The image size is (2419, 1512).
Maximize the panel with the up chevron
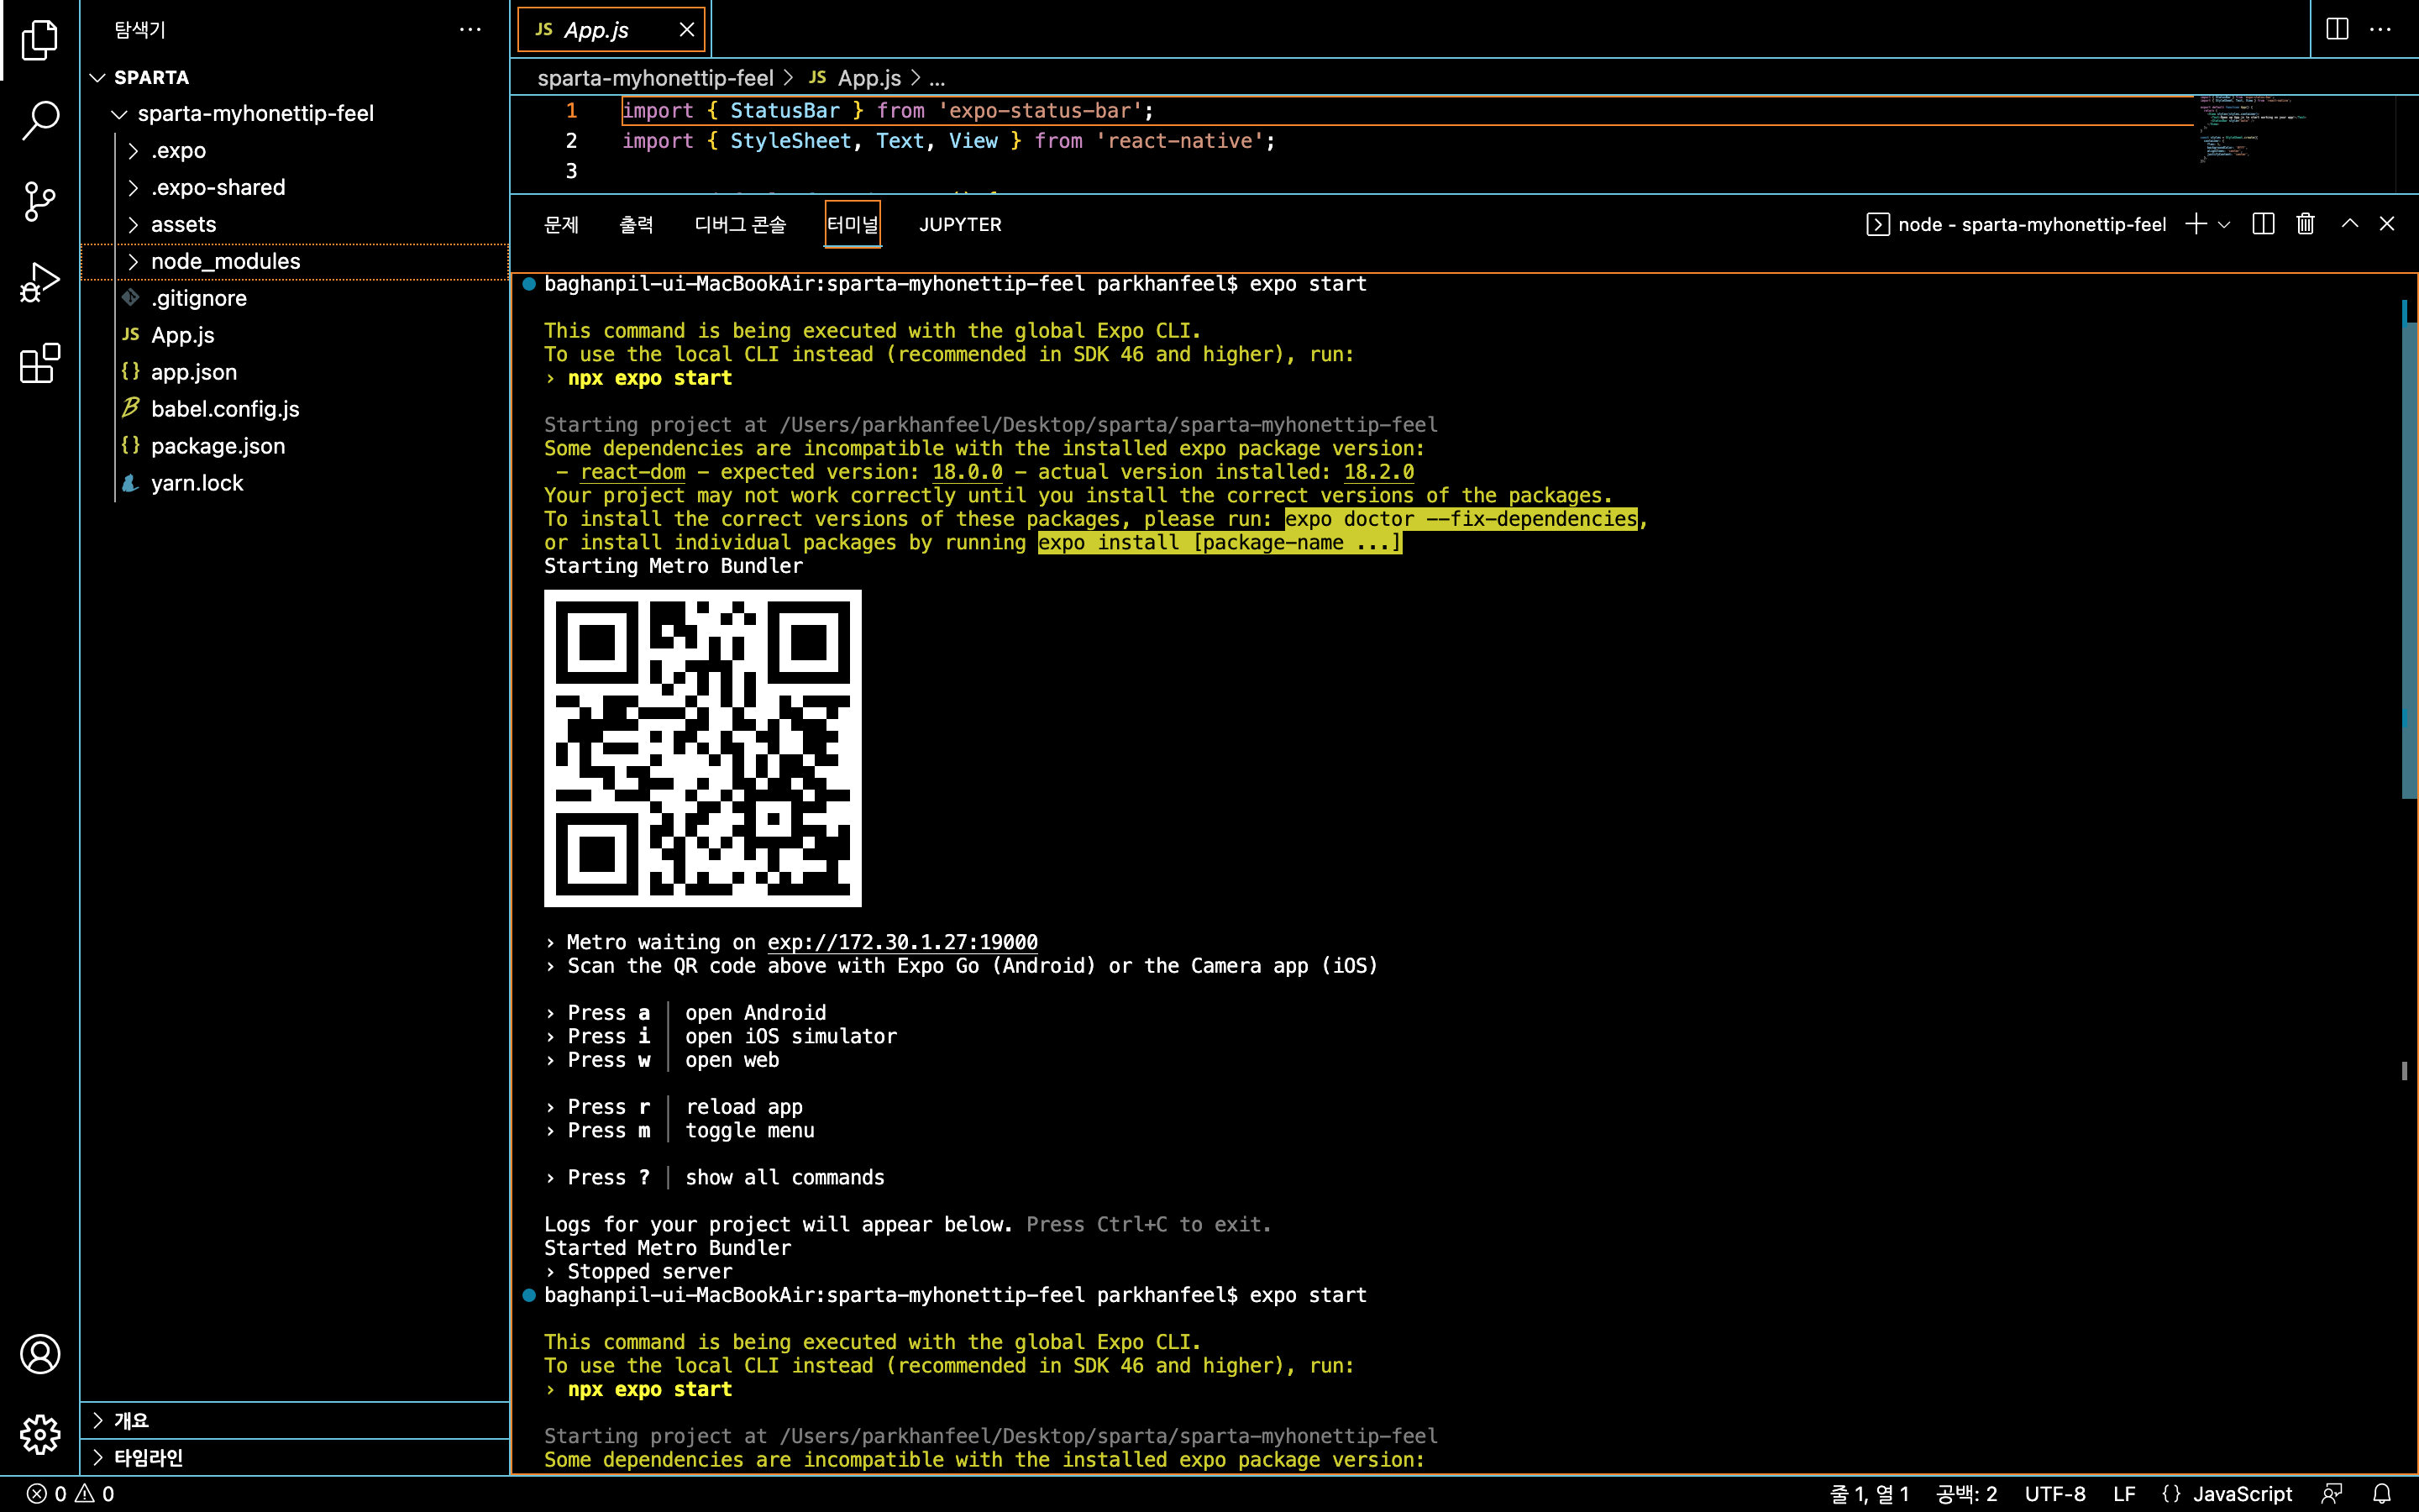(2350, 224)
